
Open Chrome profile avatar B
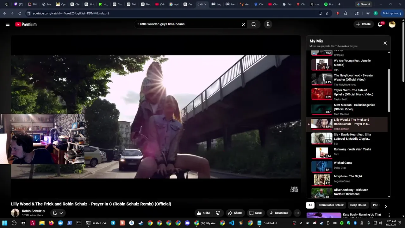click(x=376, y=13)
